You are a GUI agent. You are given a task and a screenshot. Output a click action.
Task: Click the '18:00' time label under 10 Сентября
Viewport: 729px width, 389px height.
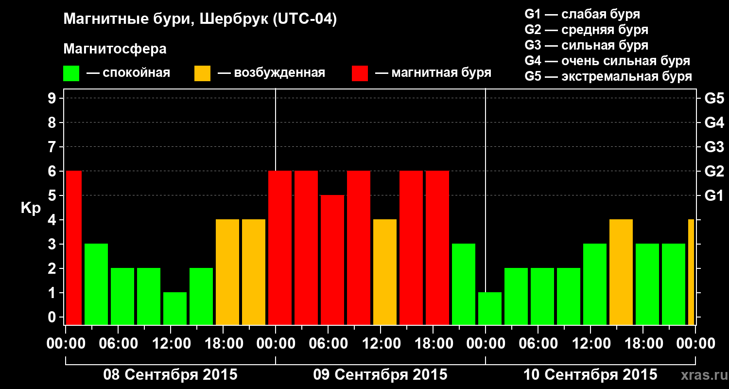[643, 343]
